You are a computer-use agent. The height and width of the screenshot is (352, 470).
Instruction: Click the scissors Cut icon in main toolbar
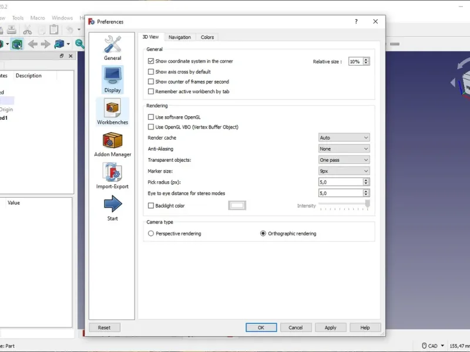click(x=27, y=30)
